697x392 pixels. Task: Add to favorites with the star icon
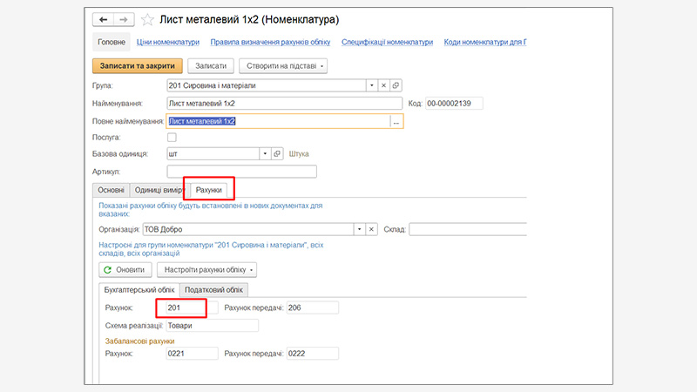tap(147, 19)
